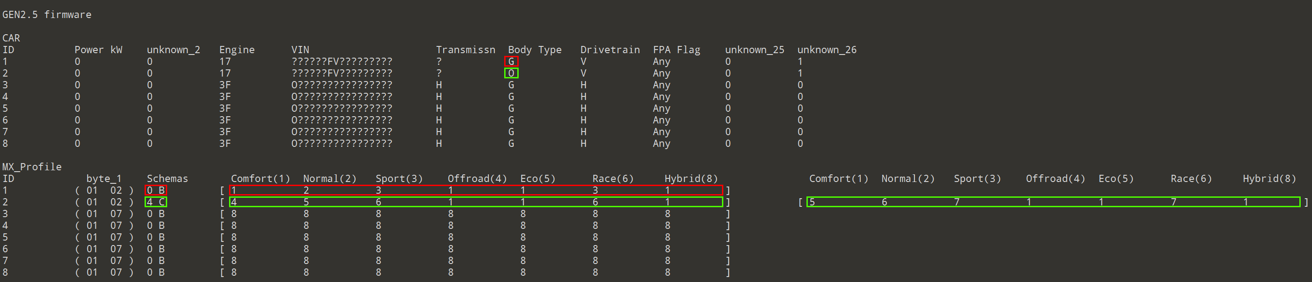Select the red-boxed G body type value
The image size is (1312, 282).
511,61
